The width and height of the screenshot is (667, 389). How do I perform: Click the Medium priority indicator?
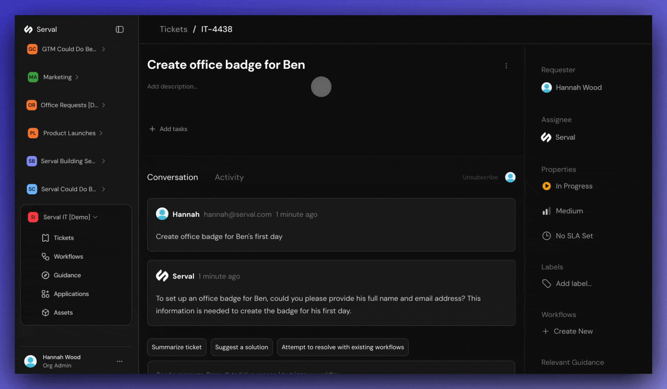point(546,211)
